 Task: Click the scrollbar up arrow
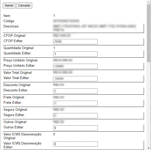(x=149, y=2)
